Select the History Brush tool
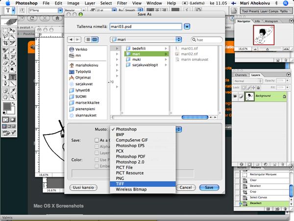The height and width of the screenshot is (221, 294). click(13, 57)
